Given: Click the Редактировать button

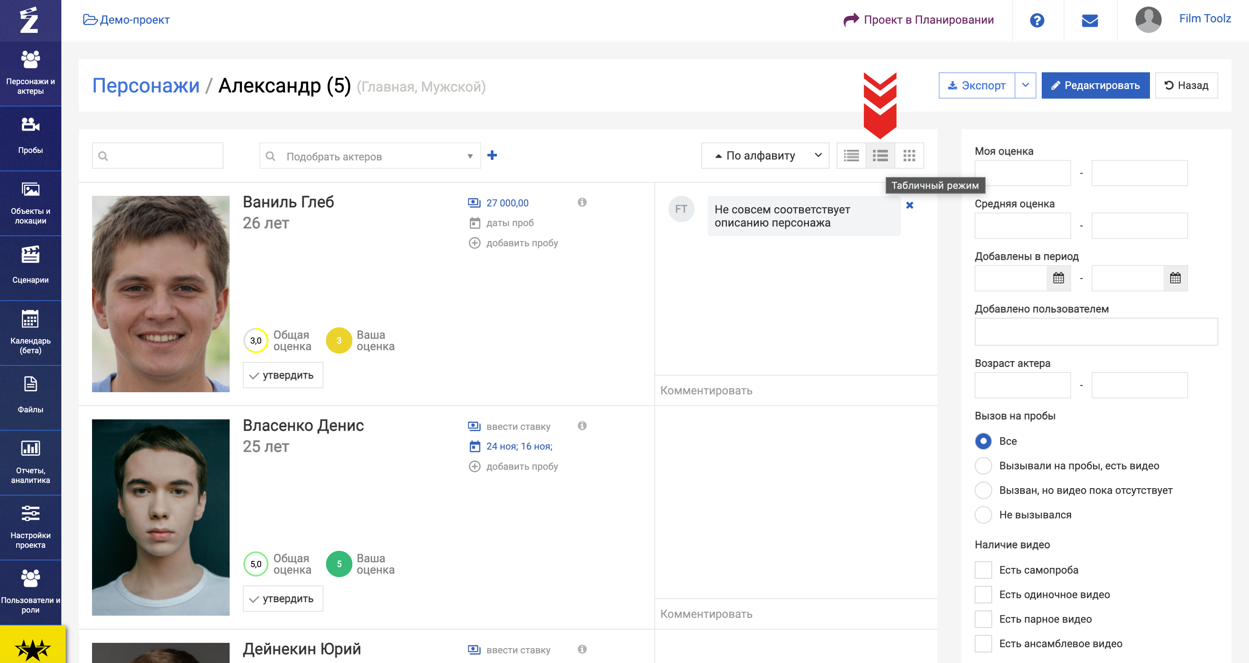Looking at the screenshot, I should point(1095,85).
